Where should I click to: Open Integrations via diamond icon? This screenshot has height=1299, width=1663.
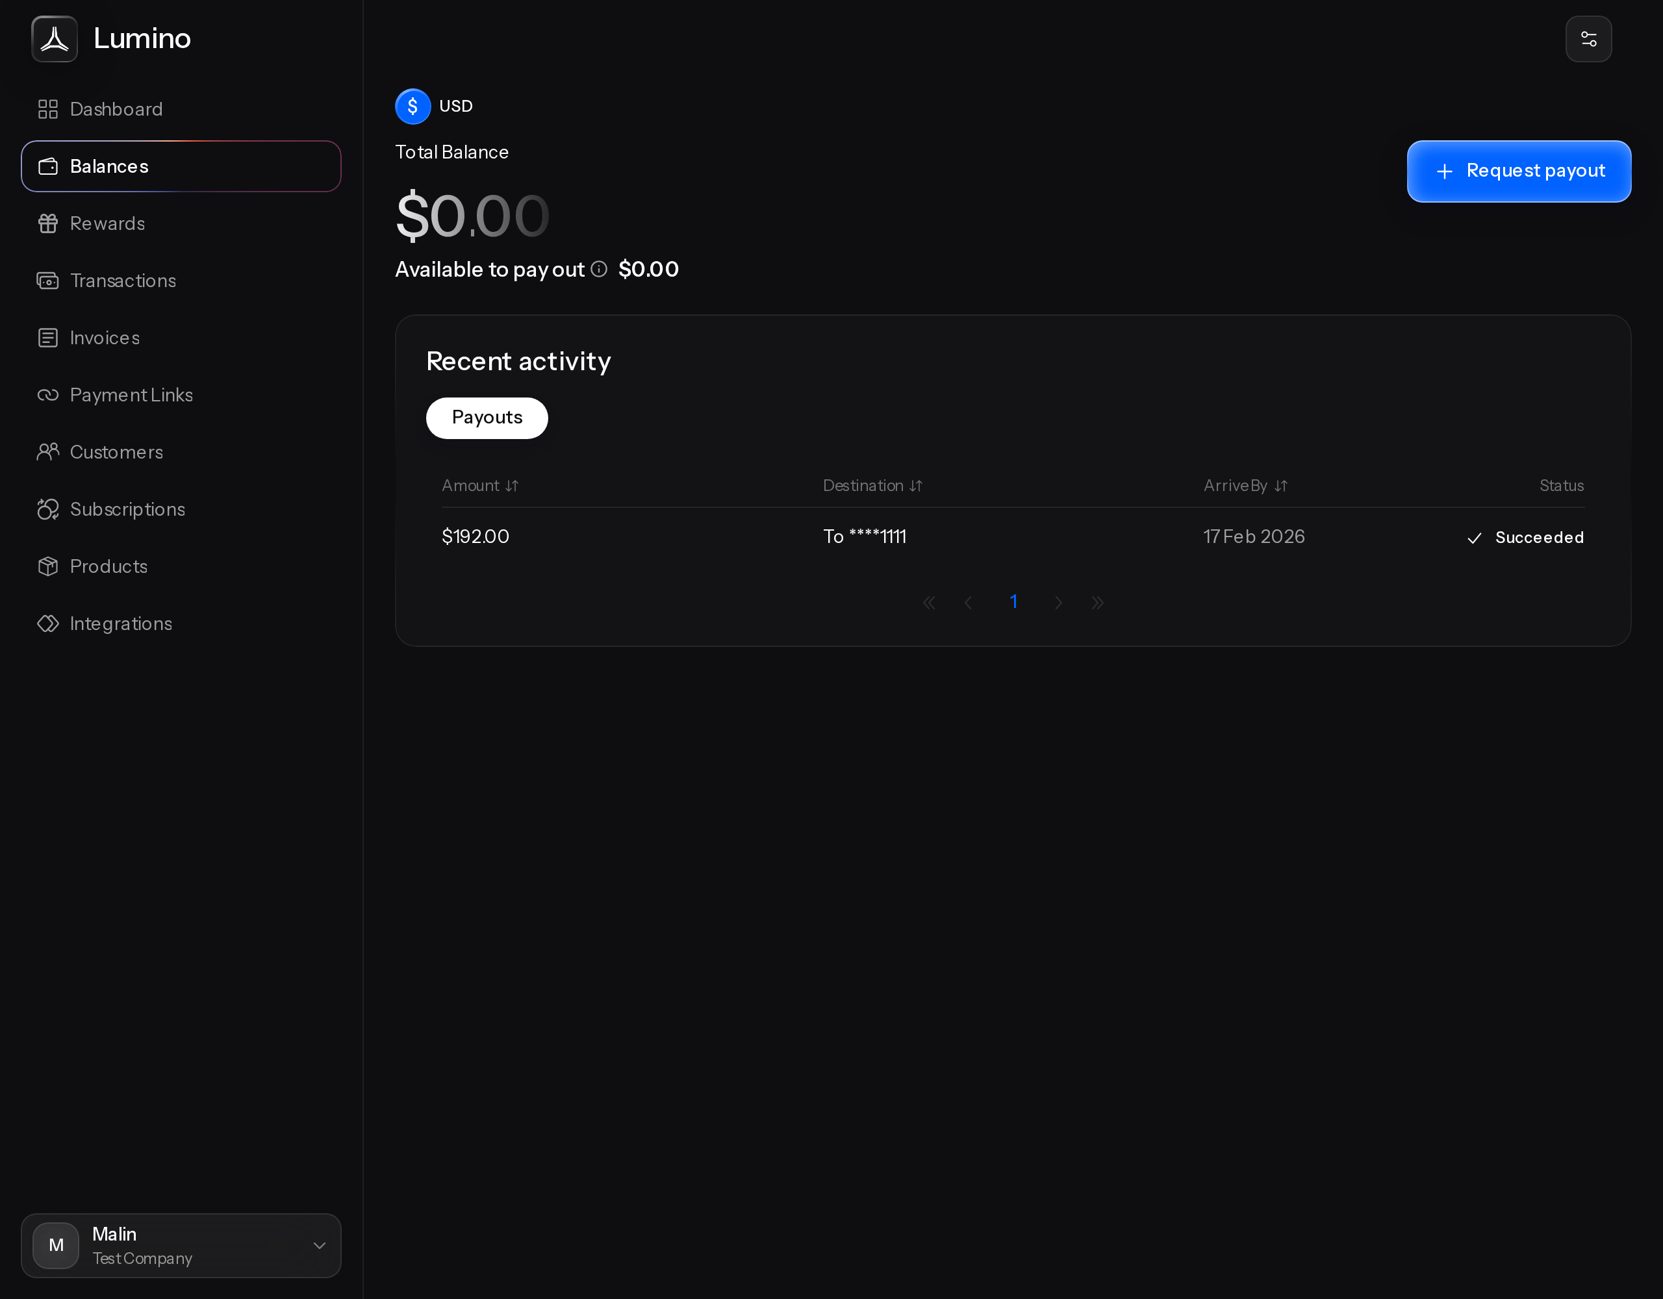pos(48,623)
